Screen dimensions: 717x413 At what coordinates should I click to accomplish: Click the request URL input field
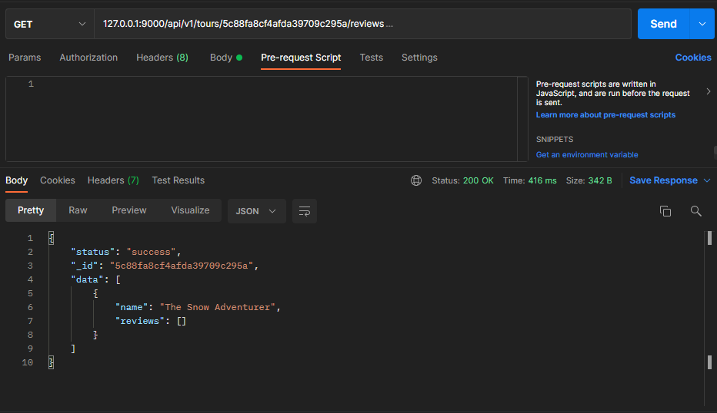point(362,24)
